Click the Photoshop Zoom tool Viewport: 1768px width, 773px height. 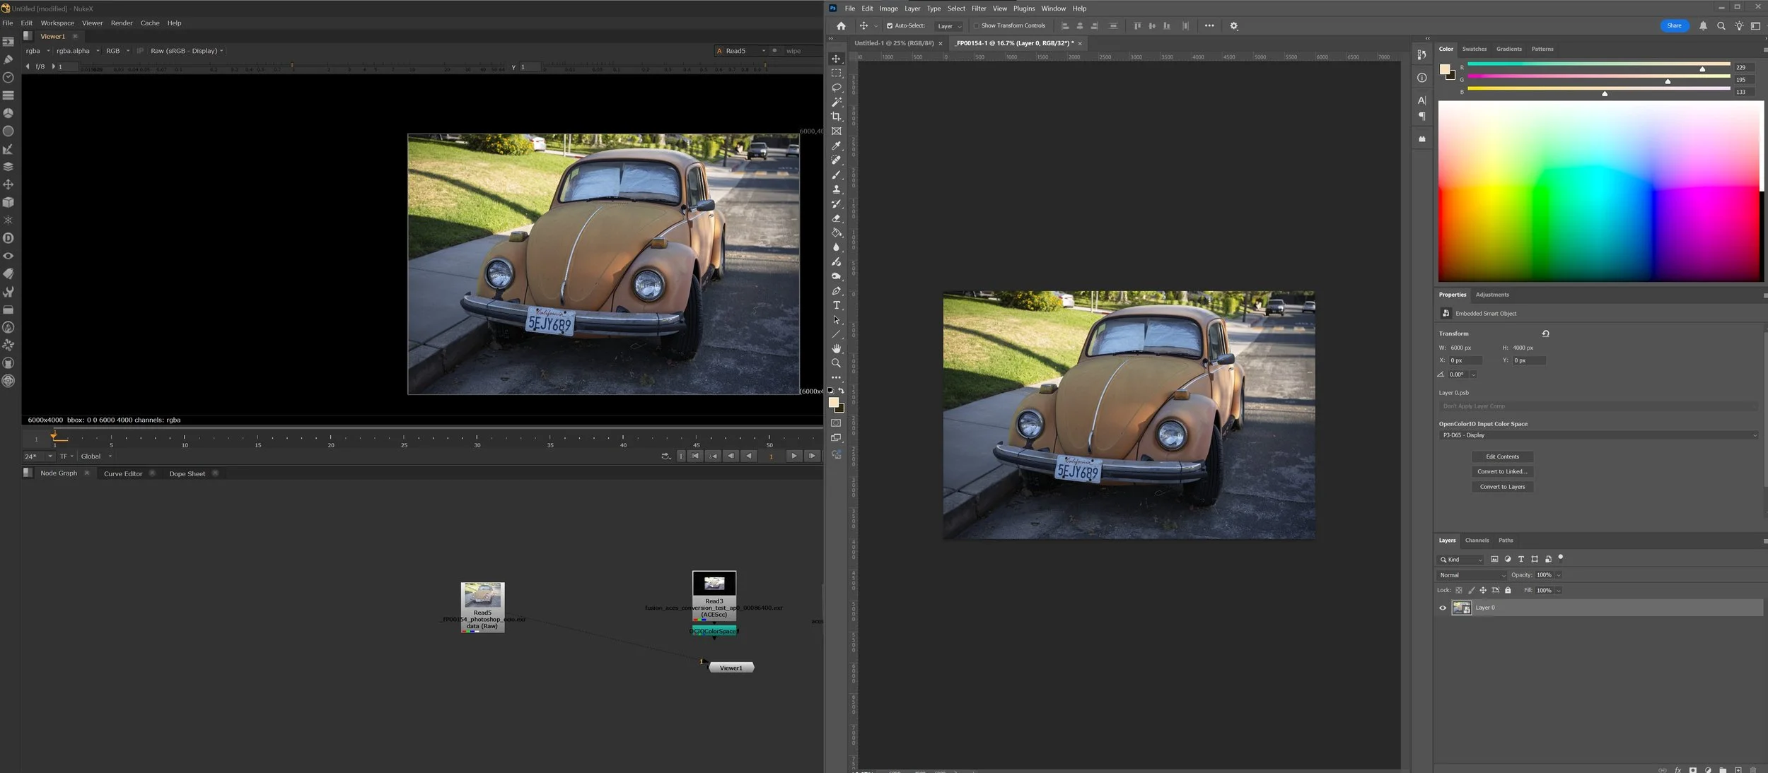coord(836,363)
